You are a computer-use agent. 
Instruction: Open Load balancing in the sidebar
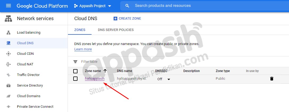(x=29, y=33)
